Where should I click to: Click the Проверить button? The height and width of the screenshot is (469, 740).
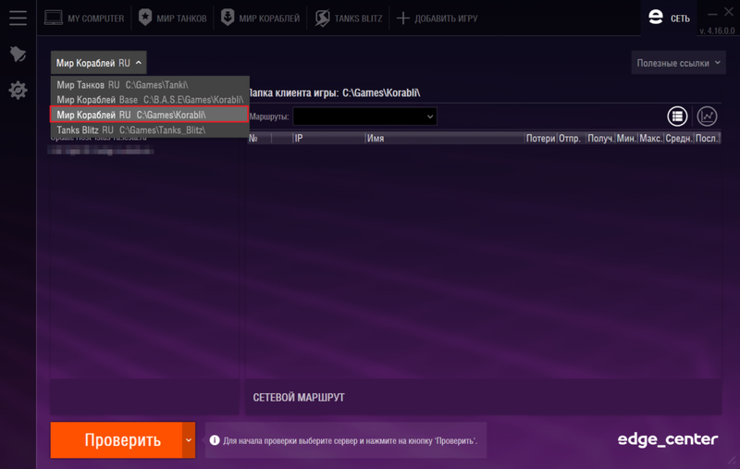pyautogui.click(x=117, y=440)
